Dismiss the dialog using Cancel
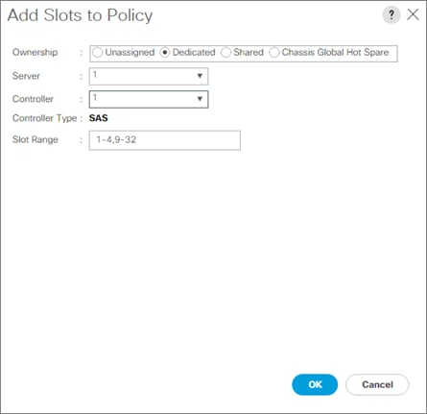 377,384
